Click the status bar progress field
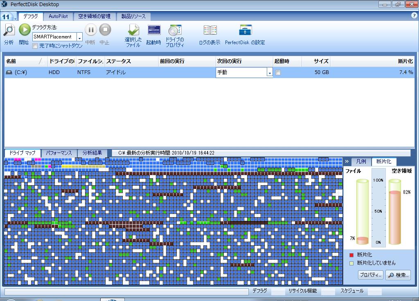 (x=126, y=292)
